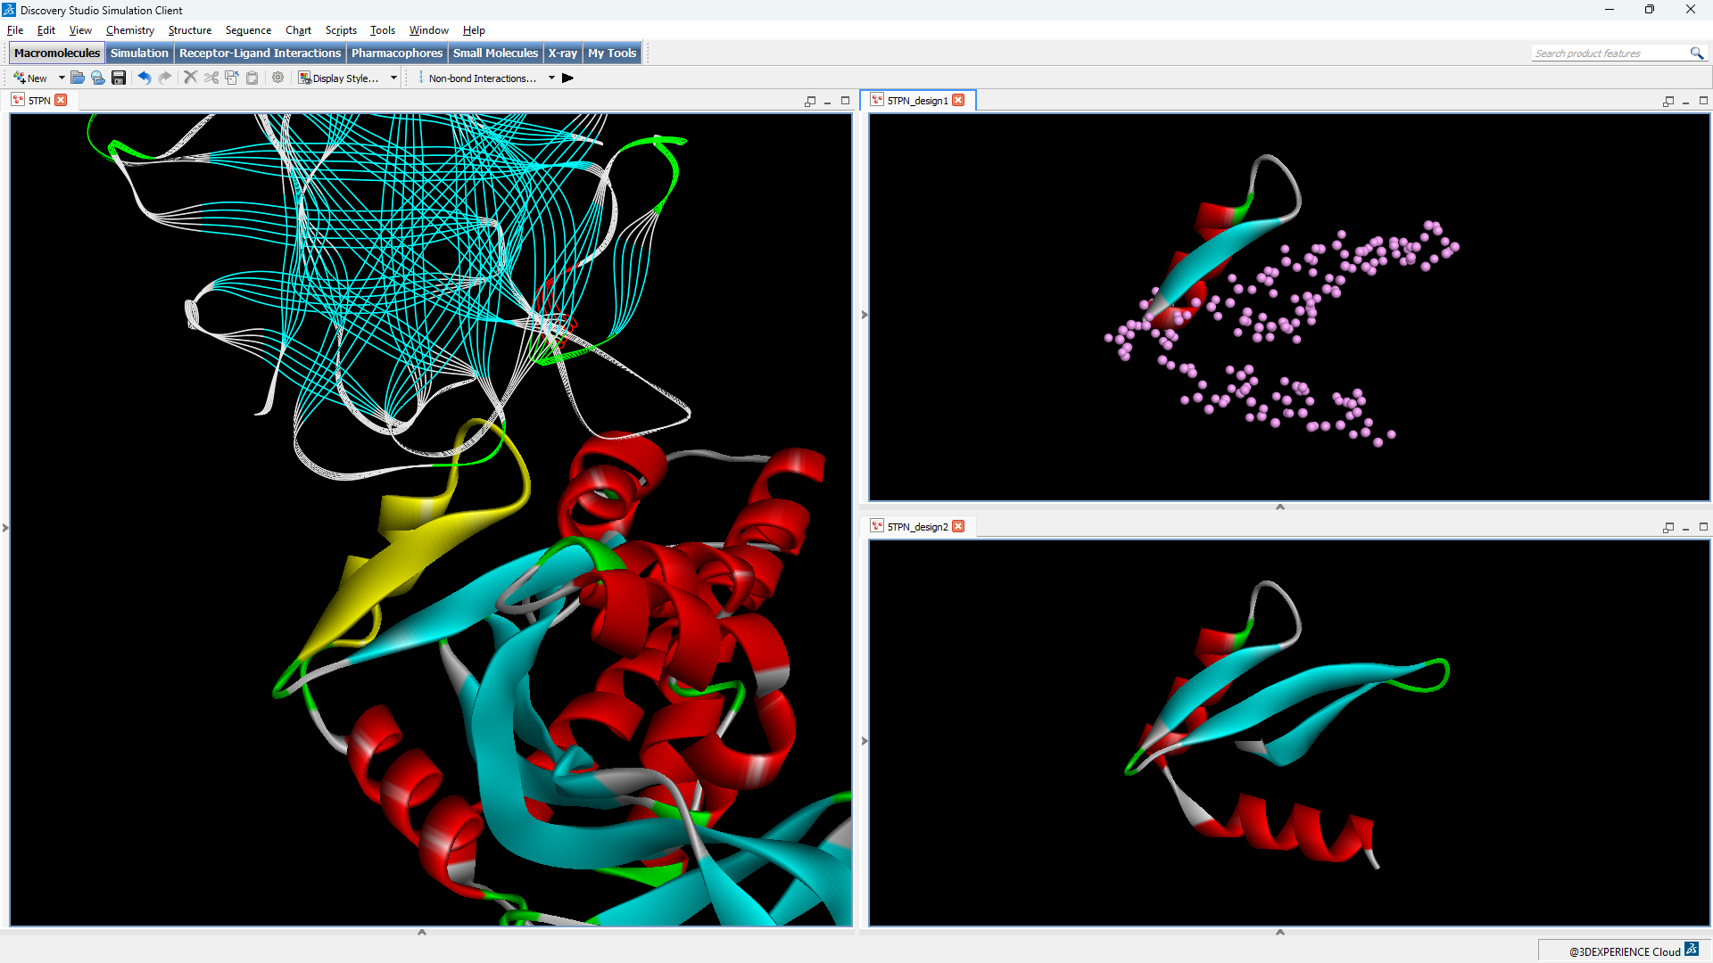This screenshot has height=963, width=1713.
Task: Open the Chemistry menu
Action: click(129, 29)
